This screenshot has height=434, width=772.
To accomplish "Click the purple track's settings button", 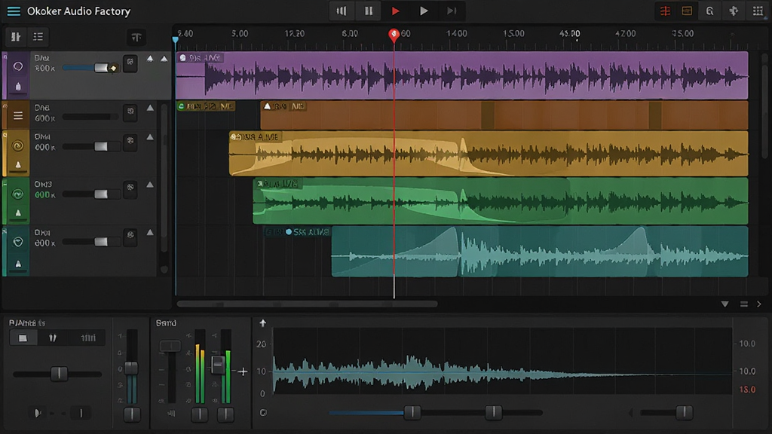I will point(130,63).
